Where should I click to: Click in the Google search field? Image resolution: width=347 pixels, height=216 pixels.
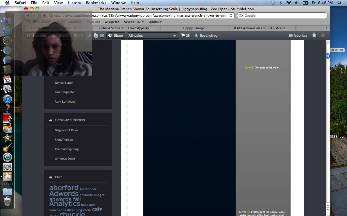[x=284, y=16]
